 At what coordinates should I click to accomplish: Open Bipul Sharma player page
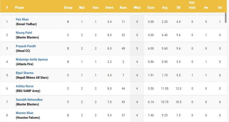[25, 73]
